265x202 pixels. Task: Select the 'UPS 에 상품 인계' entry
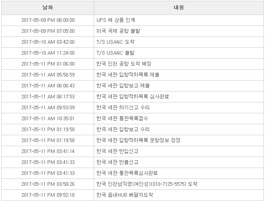point(116,20)
